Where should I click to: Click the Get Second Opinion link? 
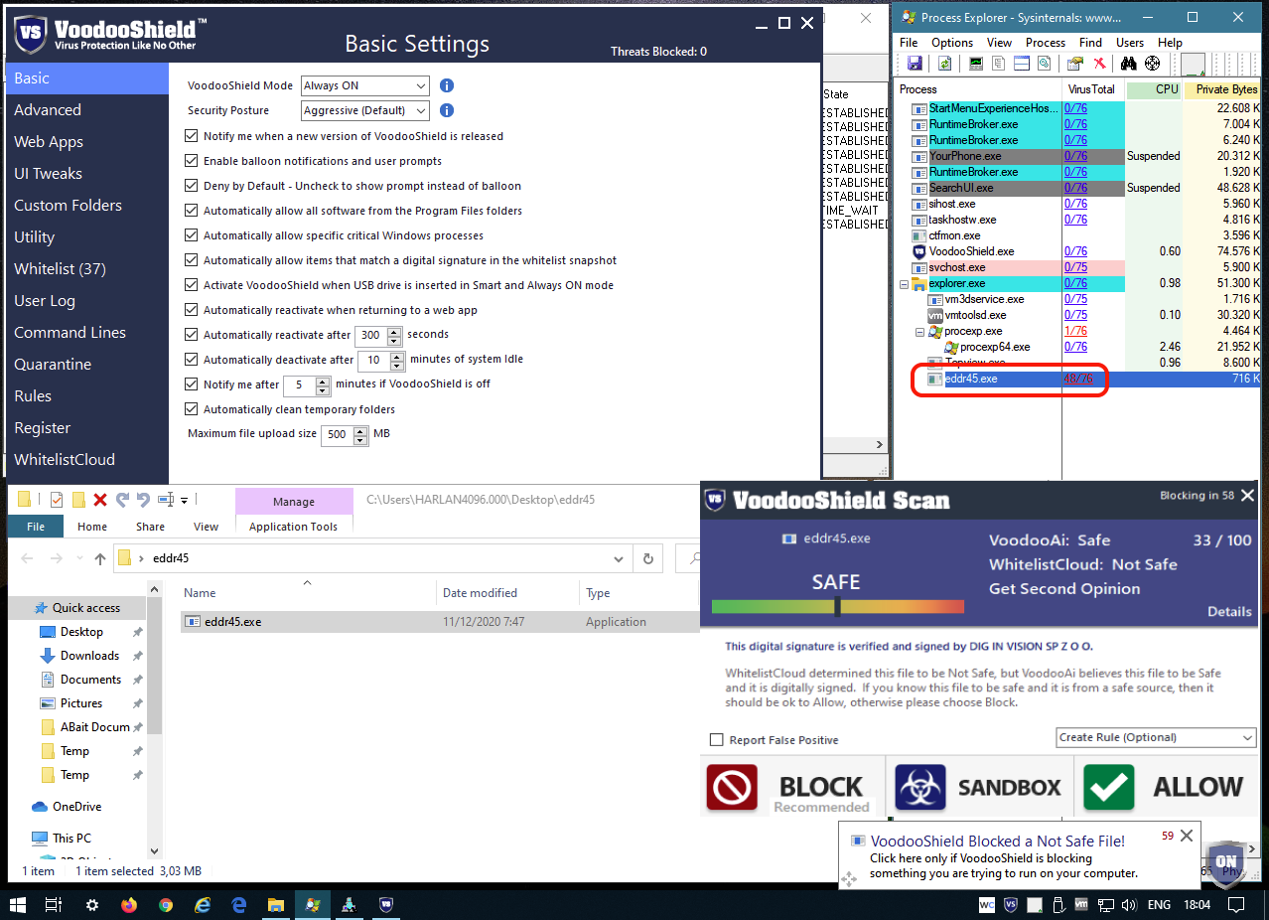click(x=1064, y=588)
